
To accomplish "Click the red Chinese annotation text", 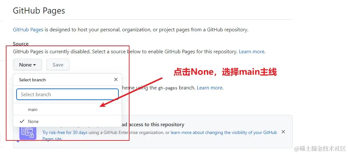I will [x=225, y=72].
